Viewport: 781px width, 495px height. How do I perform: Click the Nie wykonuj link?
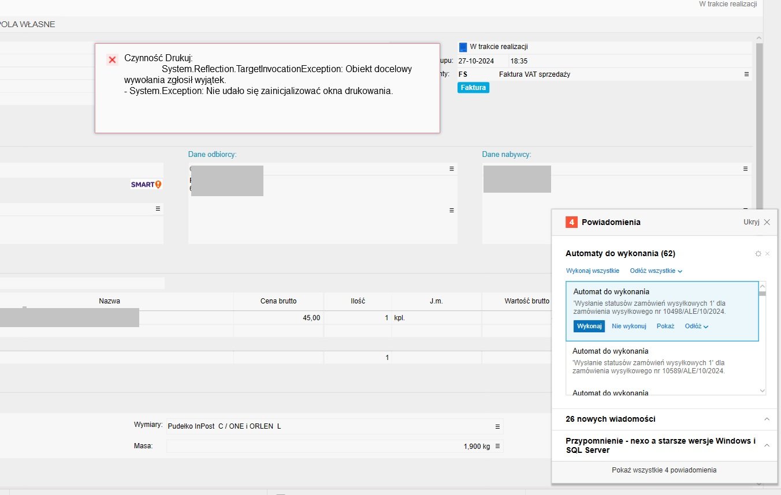(628, 327)
